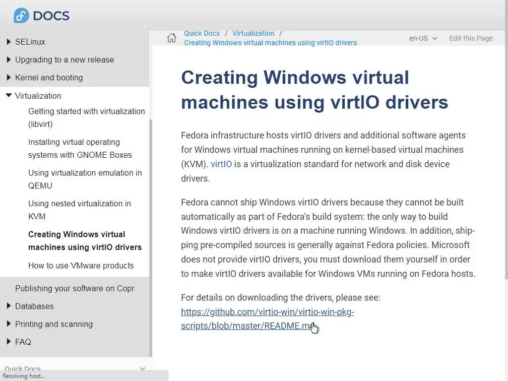The image size is (508, 381).
Task: Open Using nested virtualization in KVM
Action: pos(79,210)
